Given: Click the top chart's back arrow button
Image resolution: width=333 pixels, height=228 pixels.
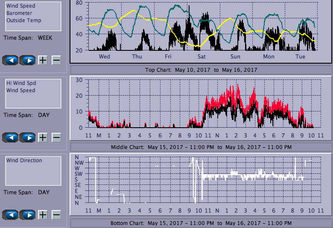Looking at the screenshot, I should tap(11, 60).
